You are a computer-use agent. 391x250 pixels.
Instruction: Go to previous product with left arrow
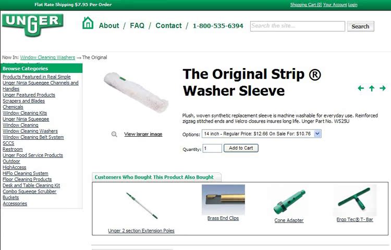pos(361,88)
